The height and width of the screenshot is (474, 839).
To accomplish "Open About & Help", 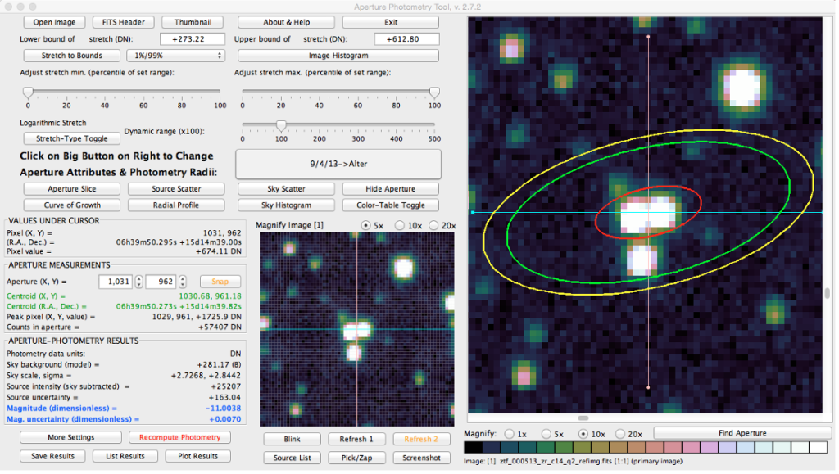I will click(x=285, y=22).
